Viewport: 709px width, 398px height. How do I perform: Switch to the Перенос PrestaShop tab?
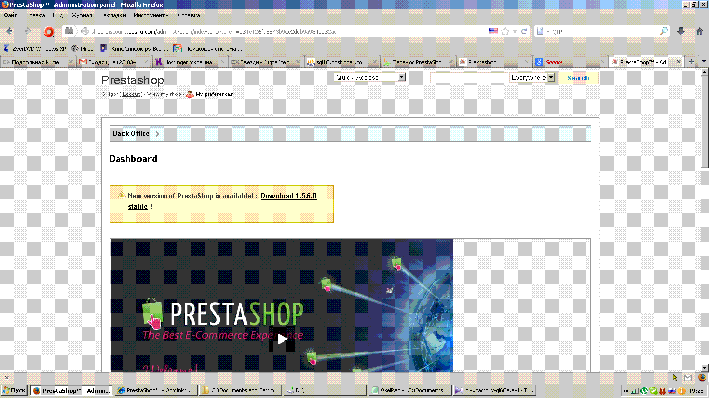[418, 62]
